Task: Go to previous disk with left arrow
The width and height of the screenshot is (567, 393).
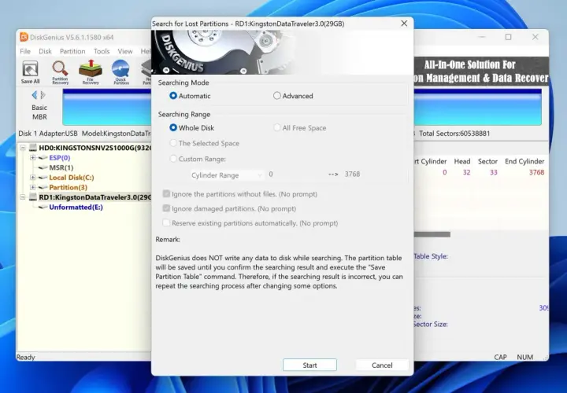Action: [x=35, y=95]
